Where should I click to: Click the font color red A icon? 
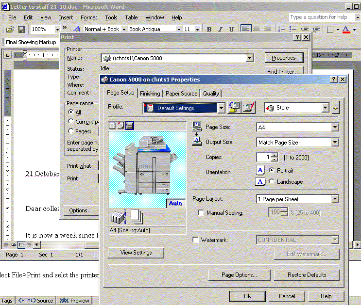point(346,29)
